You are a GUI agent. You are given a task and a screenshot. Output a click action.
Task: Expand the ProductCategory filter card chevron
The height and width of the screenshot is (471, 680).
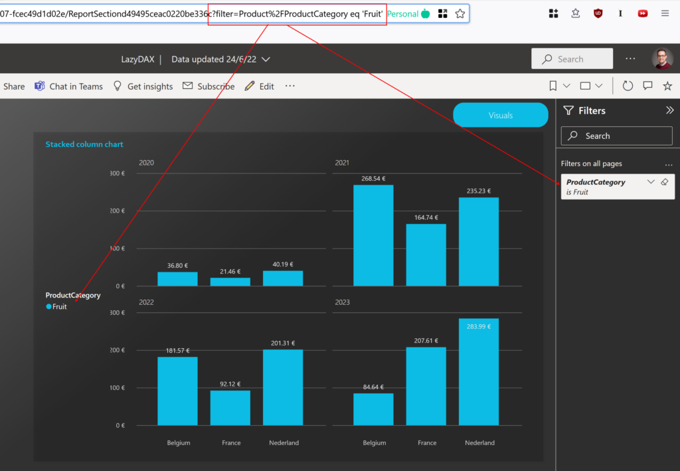click(651, 182)
